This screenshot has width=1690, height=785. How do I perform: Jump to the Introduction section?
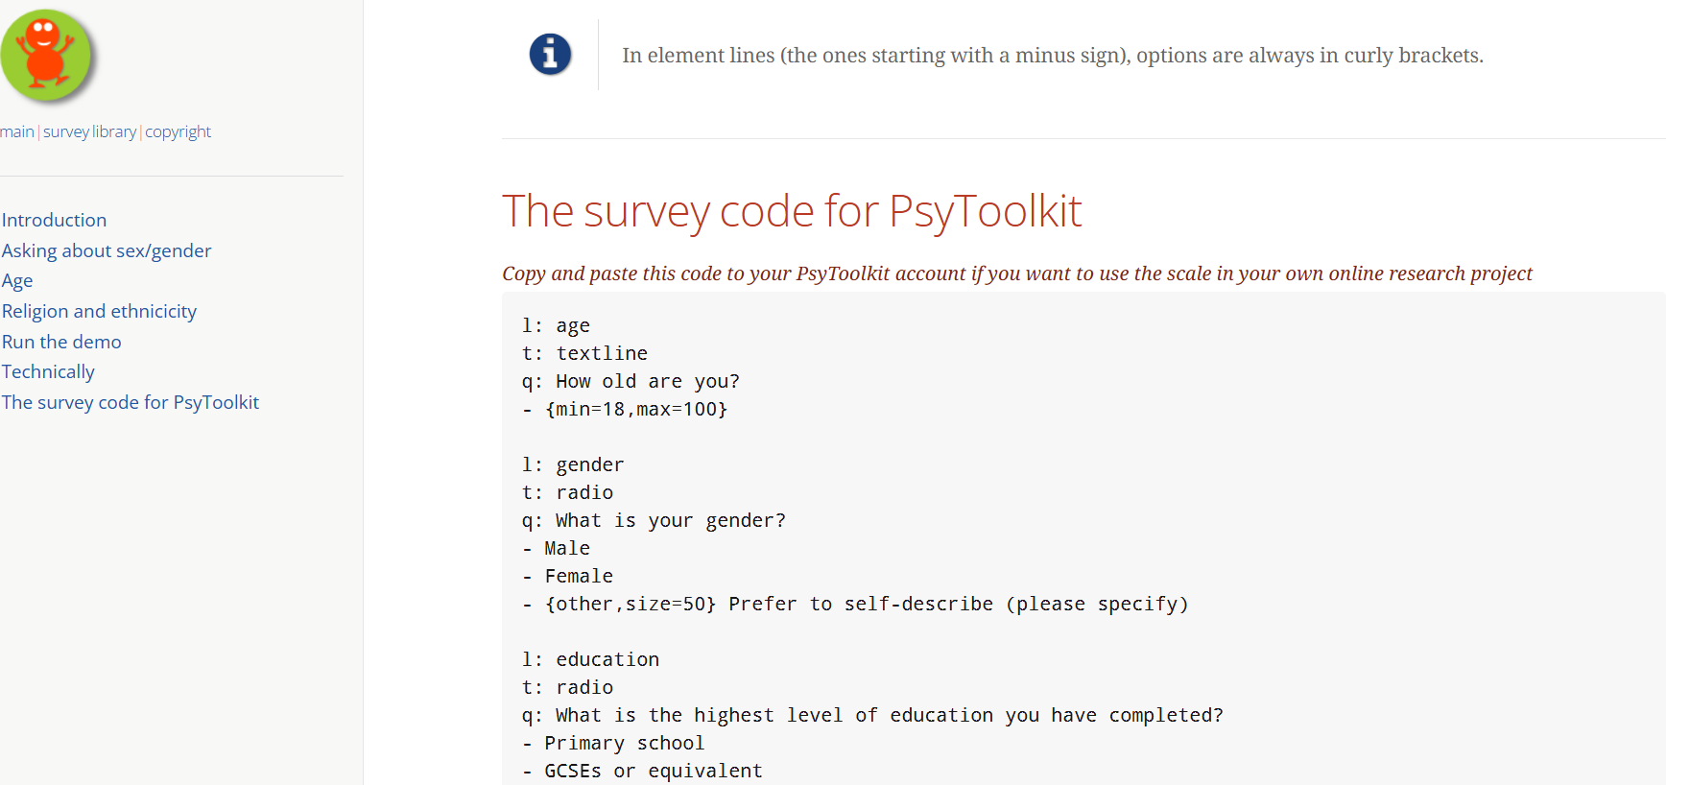pyautogui.click(x=54, y=220)
